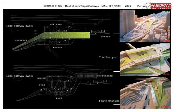Open the bottom model photo with terraced steps
Image resolution: width=174 pixels, height=112 pixels.
coord(145,93)
